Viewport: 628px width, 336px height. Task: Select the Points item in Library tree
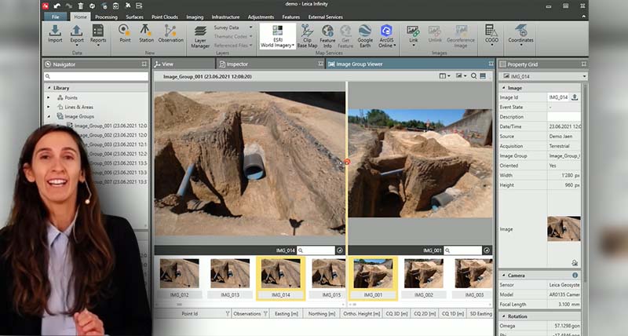click(x=71, y=97)
